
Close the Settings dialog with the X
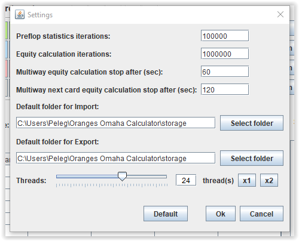(280, 14)
